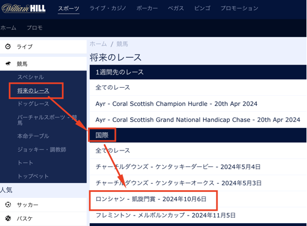Click the soccer ball icon beside サッカー
This screenshot has height=226, width=307.
(x=8, y=205)
